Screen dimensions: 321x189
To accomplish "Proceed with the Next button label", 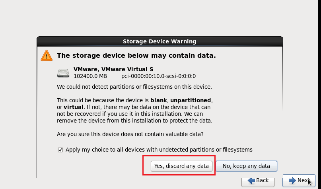I will pos(303,180).
